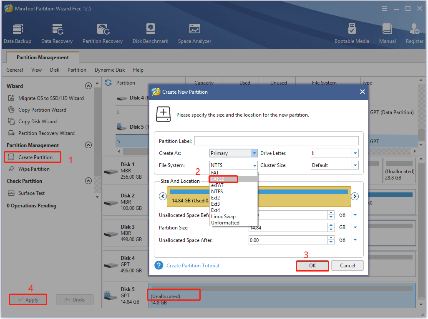Open the Cluster Size dropdown

click(x=355, y=165)
